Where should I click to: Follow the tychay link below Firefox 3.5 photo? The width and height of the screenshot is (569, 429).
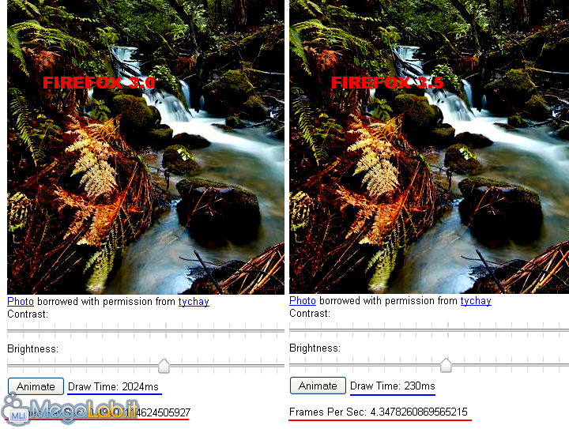point(476,301)
